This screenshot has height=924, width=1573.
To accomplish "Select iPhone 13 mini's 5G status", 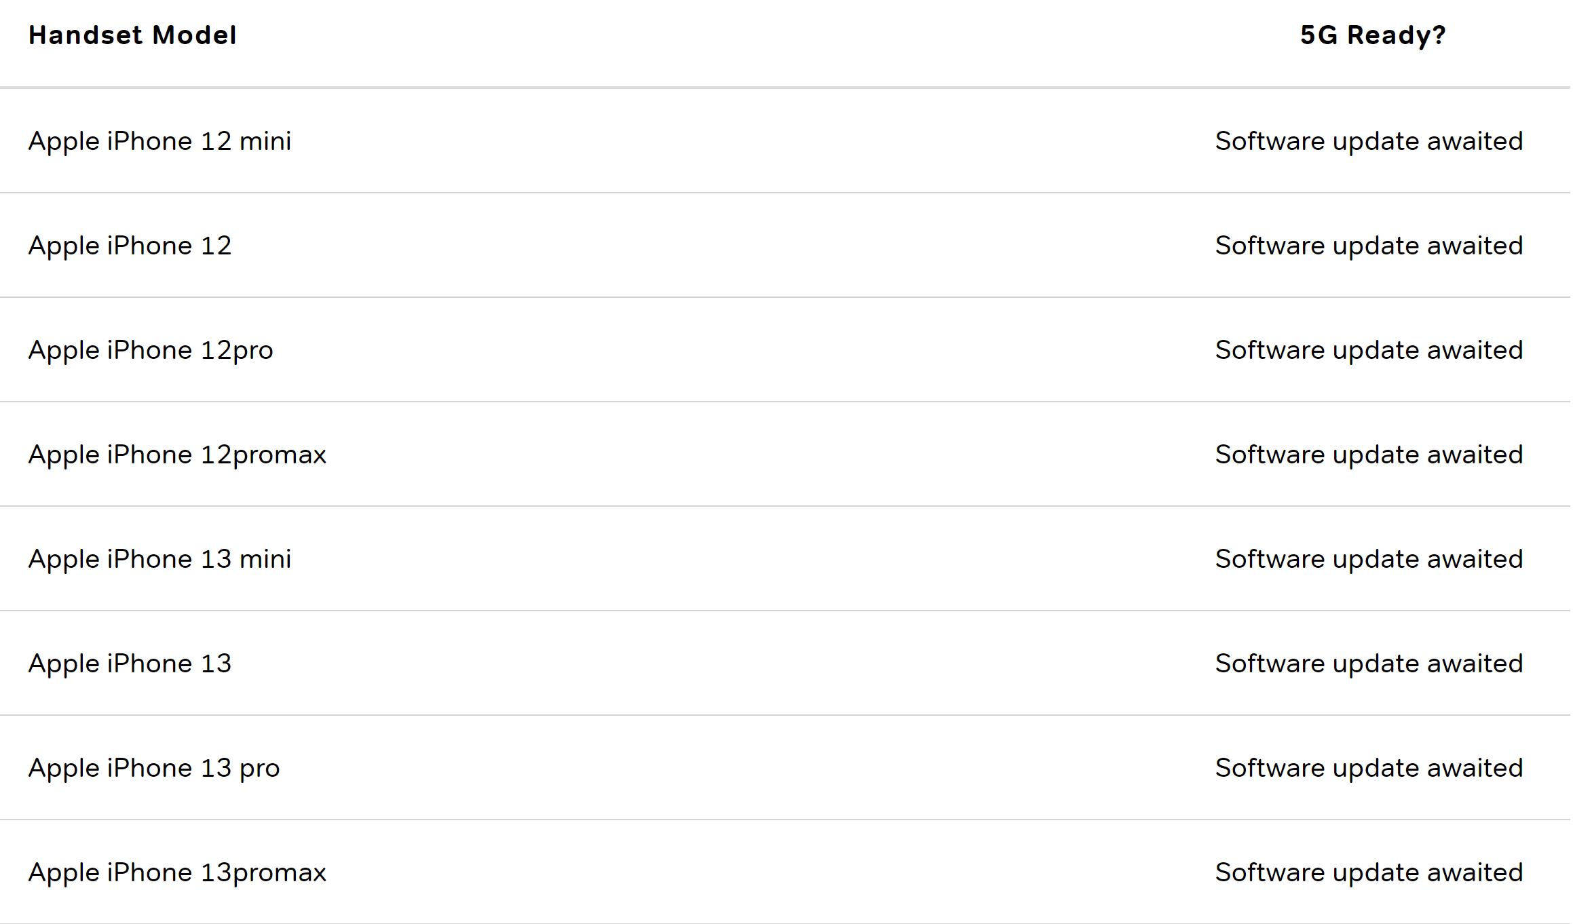I will click(x=1369, y=559).
